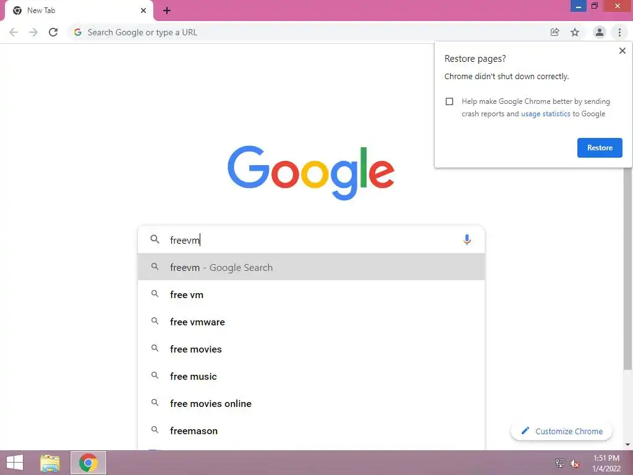Click the network tray icon
The width and height of the screenshot is (633, 475).
coord(559,463)
